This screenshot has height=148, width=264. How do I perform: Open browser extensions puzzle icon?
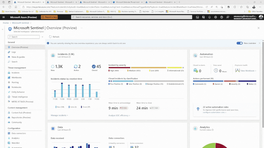(x=235, y=7)
